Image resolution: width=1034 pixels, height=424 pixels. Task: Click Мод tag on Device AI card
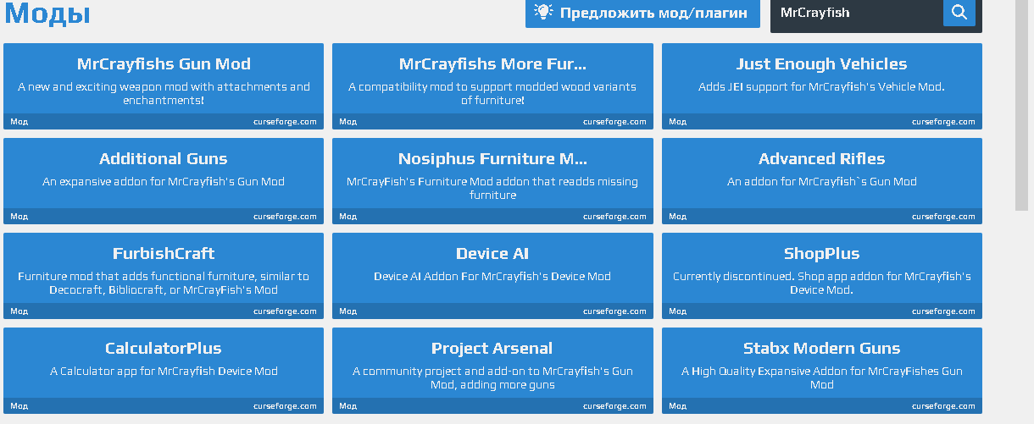tap(347, 311)
